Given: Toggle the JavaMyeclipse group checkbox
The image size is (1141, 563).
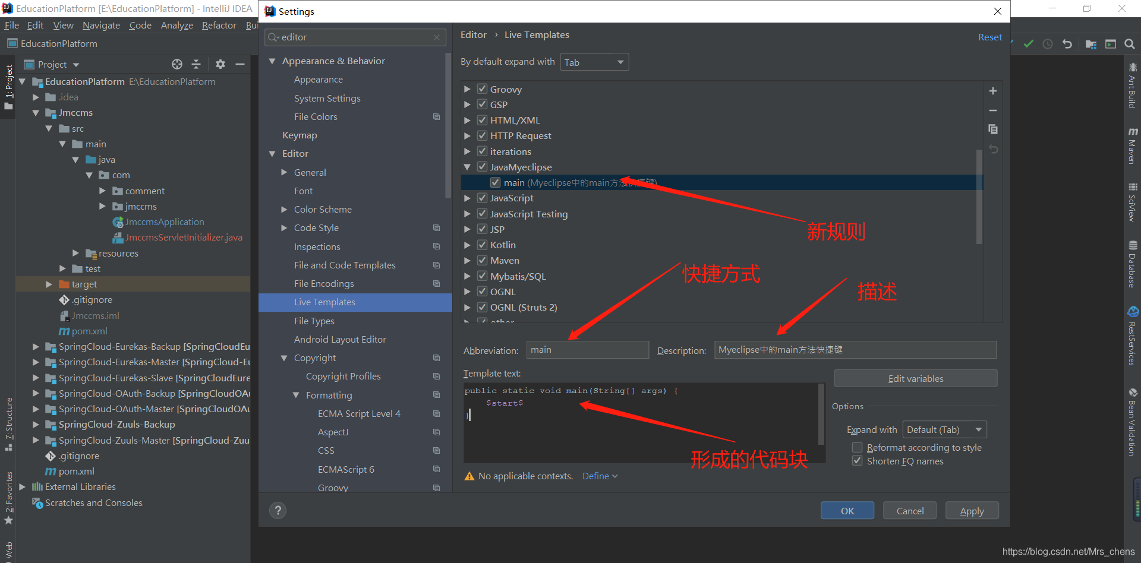Looking at the screenshot, I should click(483, 167).
